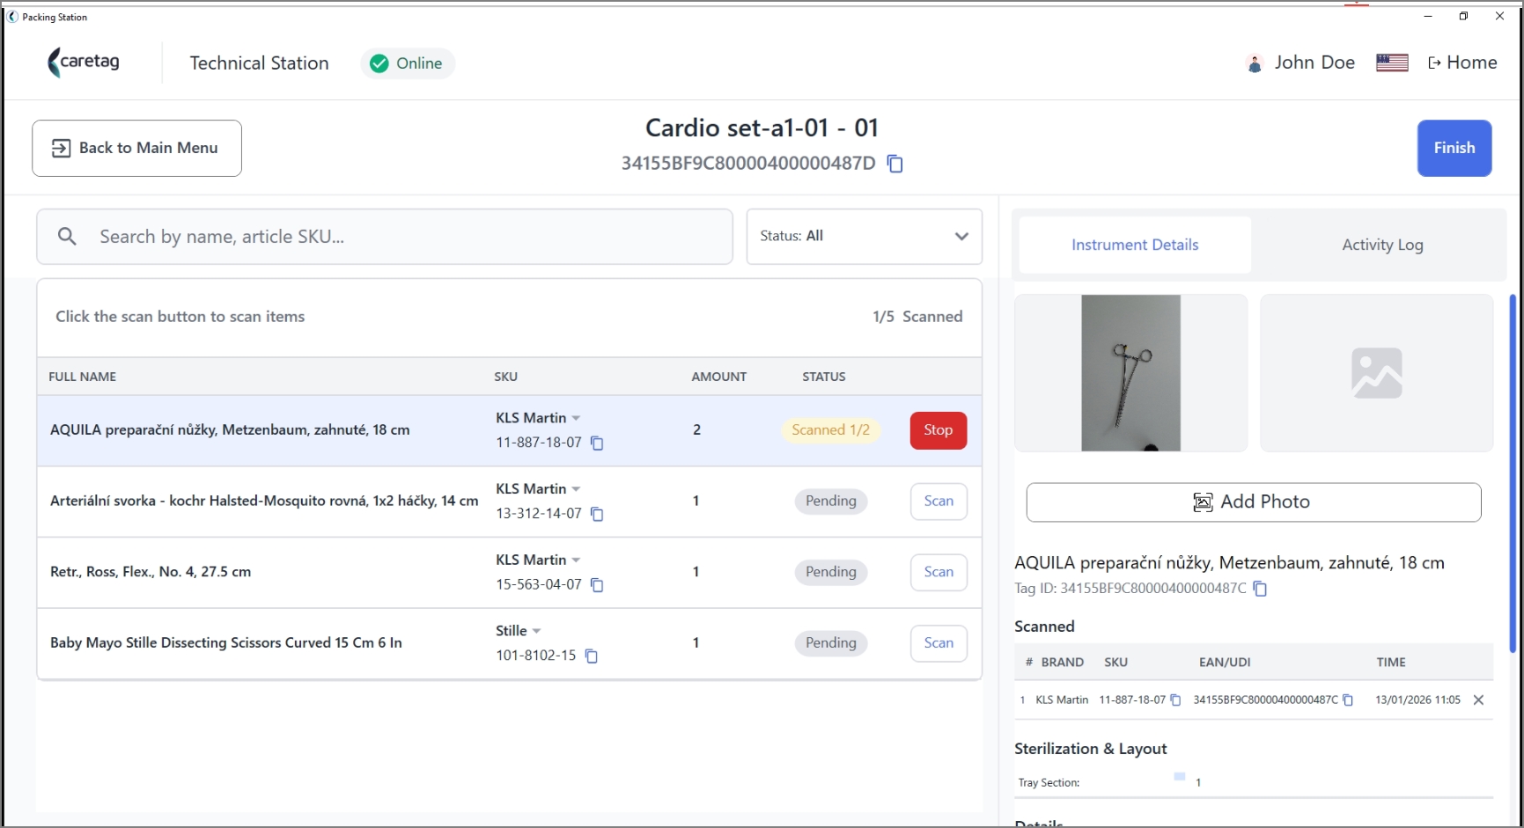
Task: Scan the Baby Mayo Stille scissors
Action: pos(939,643)
